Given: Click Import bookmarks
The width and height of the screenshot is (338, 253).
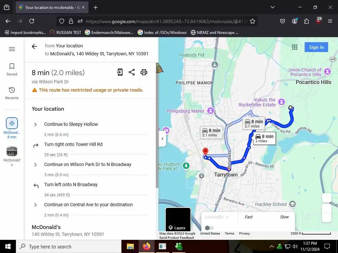Looking at the screenshot, I should click(25, 33).
